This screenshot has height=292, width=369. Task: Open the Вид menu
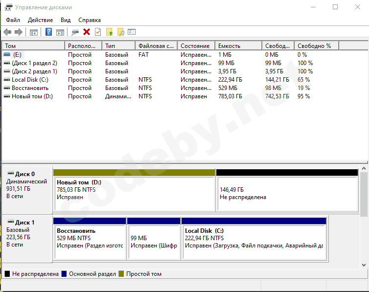tap(66, 20)
